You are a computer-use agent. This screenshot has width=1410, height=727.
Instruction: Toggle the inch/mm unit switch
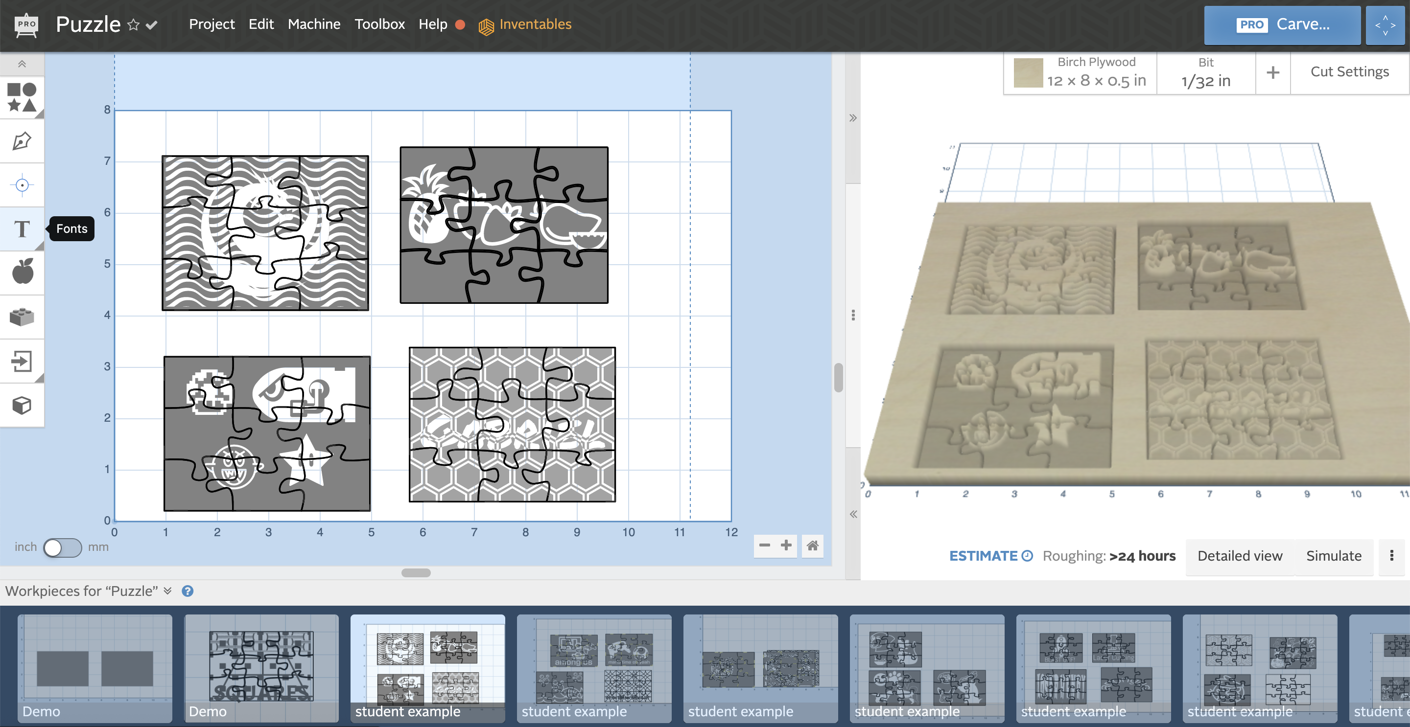62,547
